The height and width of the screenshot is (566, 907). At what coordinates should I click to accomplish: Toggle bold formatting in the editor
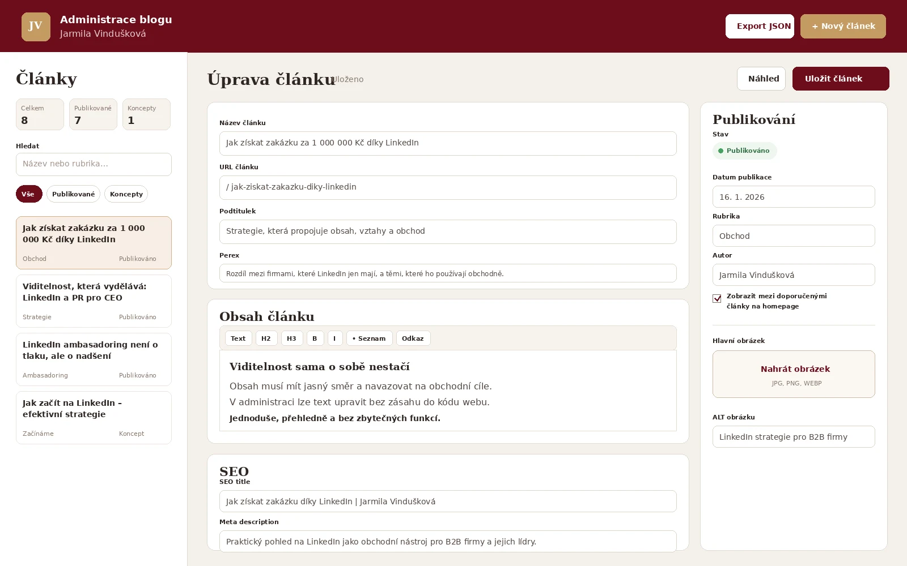(315, 338)
